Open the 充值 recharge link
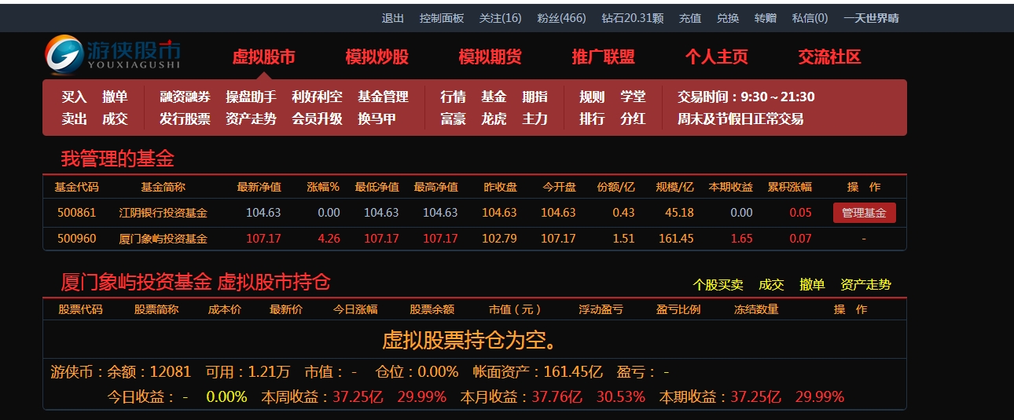The image size is (1014, 420). [690, 18]
